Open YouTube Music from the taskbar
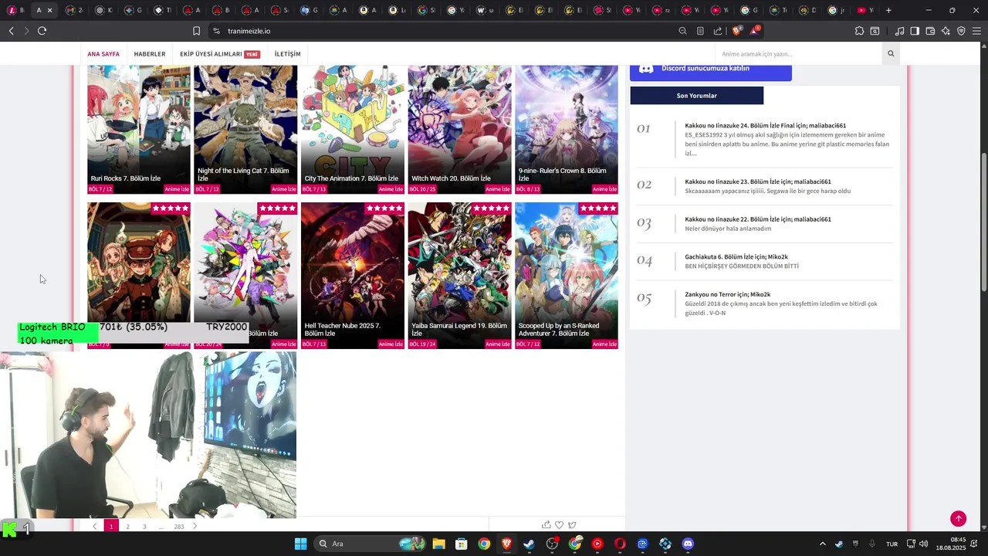988x556 pixels. (597, 544)
